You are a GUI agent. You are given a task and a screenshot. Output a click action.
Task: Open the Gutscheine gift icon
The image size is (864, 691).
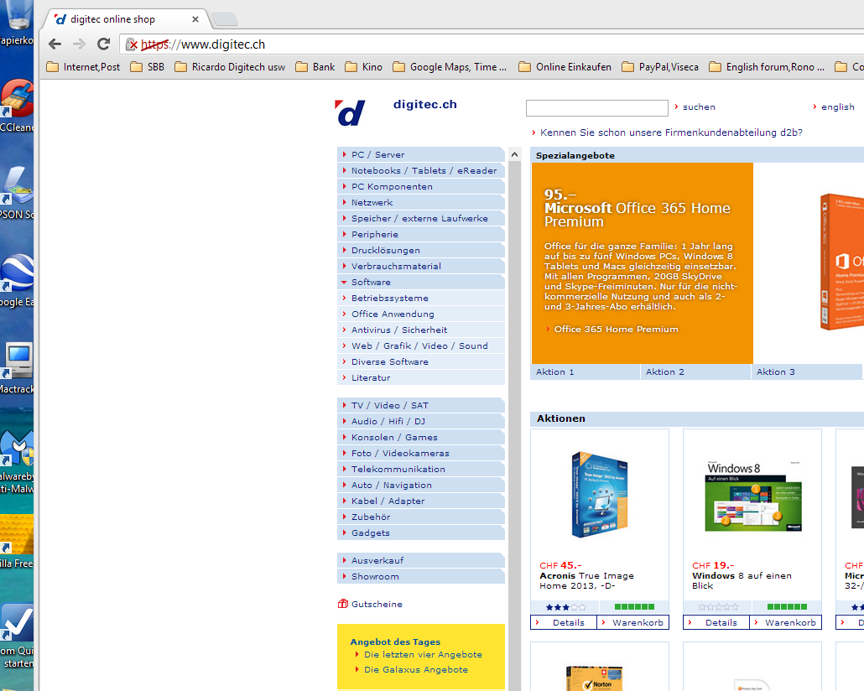[x=343, y=604]
